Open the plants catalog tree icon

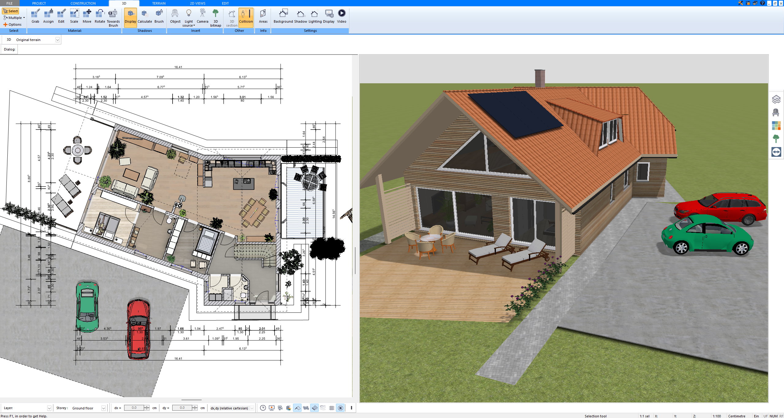tap(776, 139)
